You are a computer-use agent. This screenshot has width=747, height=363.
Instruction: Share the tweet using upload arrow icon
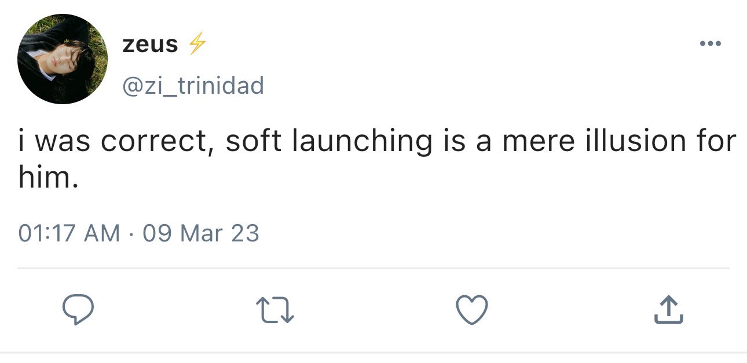668,310
